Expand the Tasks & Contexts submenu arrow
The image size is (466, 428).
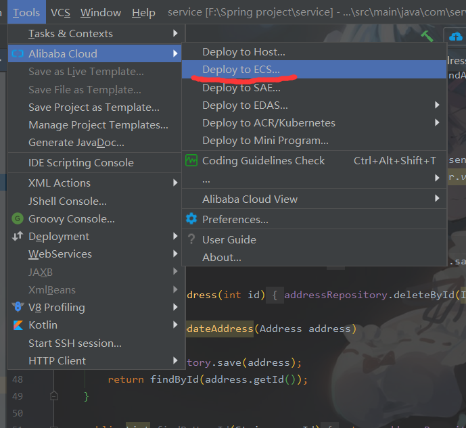(x=175, y=33)
